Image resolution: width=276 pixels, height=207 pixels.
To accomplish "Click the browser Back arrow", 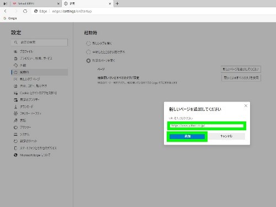I will point(6,11).
